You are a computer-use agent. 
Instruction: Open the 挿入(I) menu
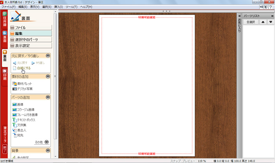[x=58, y=7]
